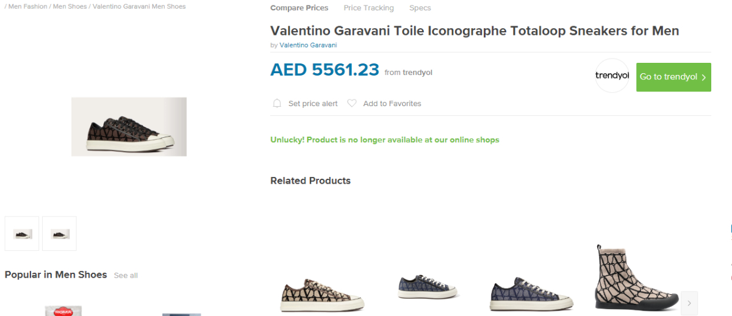Click the trendyol shop logo

(612, 76)
